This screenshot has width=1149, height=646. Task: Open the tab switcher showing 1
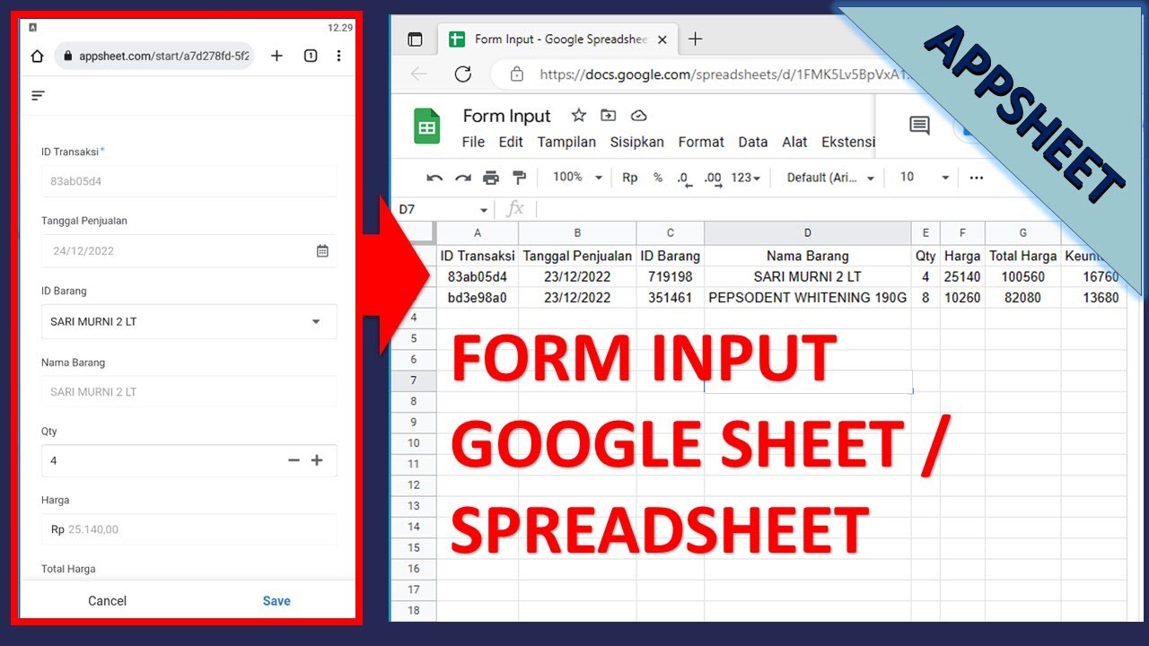point(310,56)
